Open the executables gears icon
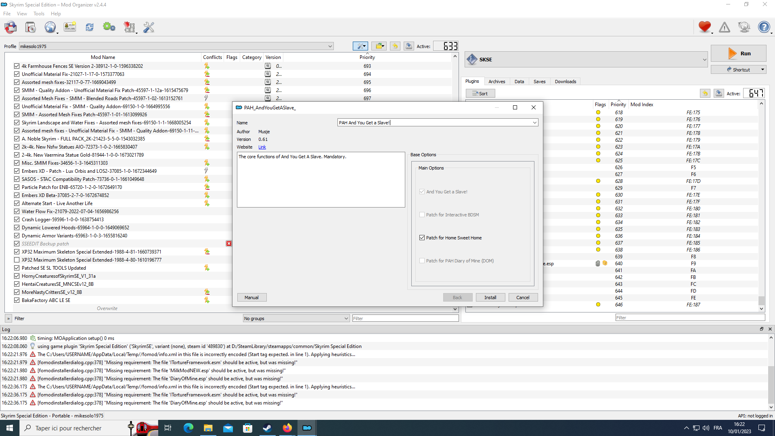775x436 pixels. pos(109,27)
